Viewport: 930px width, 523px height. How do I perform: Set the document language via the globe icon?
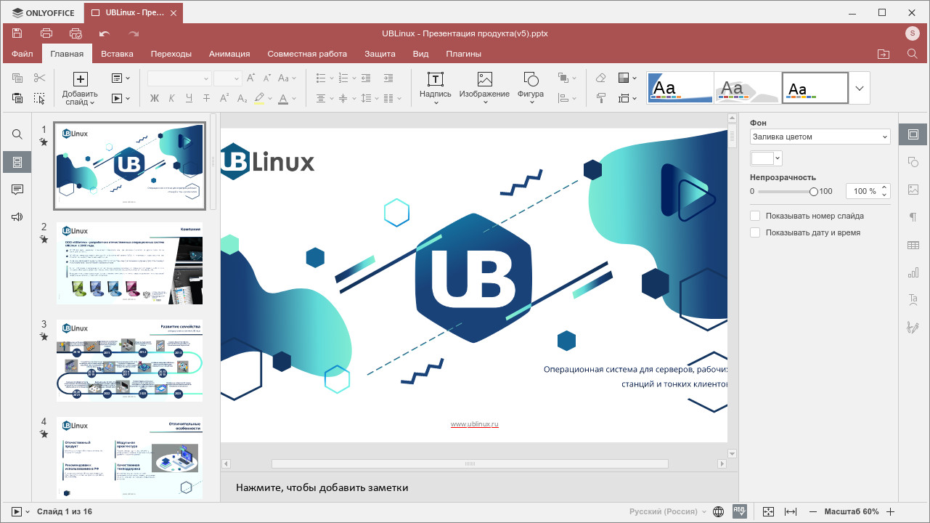click(x=718, y=512)
